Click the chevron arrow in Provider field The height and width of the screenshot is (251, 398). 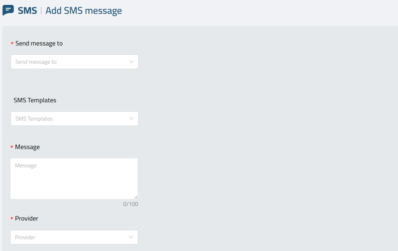tap(131, 237)
